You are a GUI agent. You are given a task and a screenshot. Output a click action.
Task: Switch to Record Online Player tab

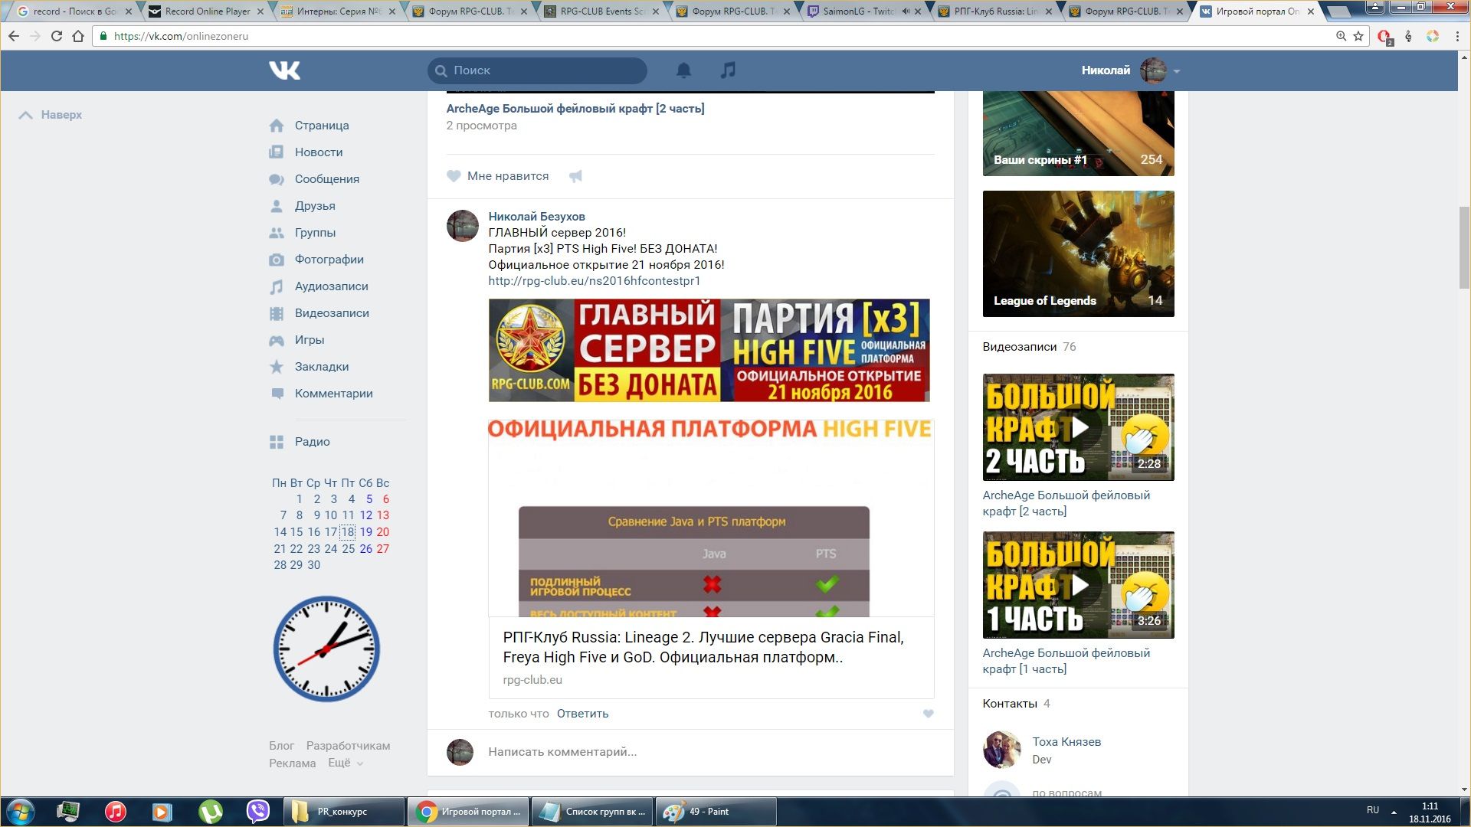point(207,11)
